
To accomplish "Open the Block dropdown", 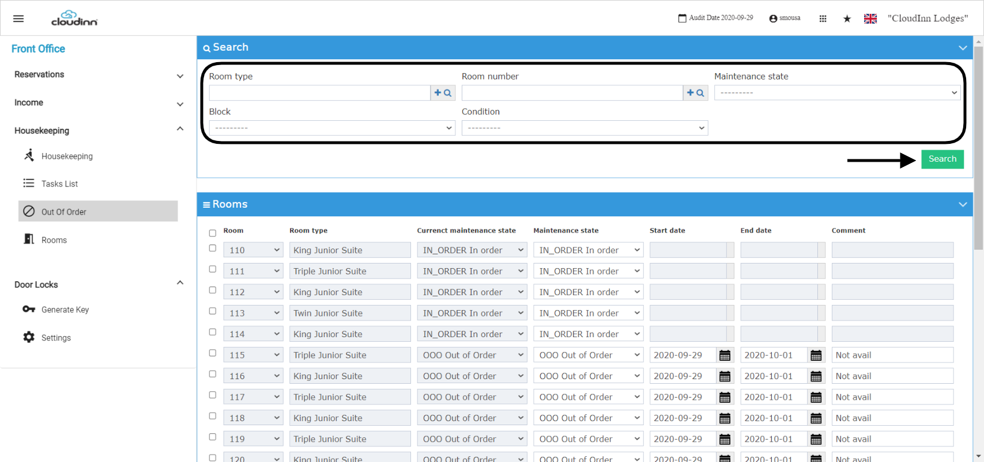I will click(x=332, y=128).
